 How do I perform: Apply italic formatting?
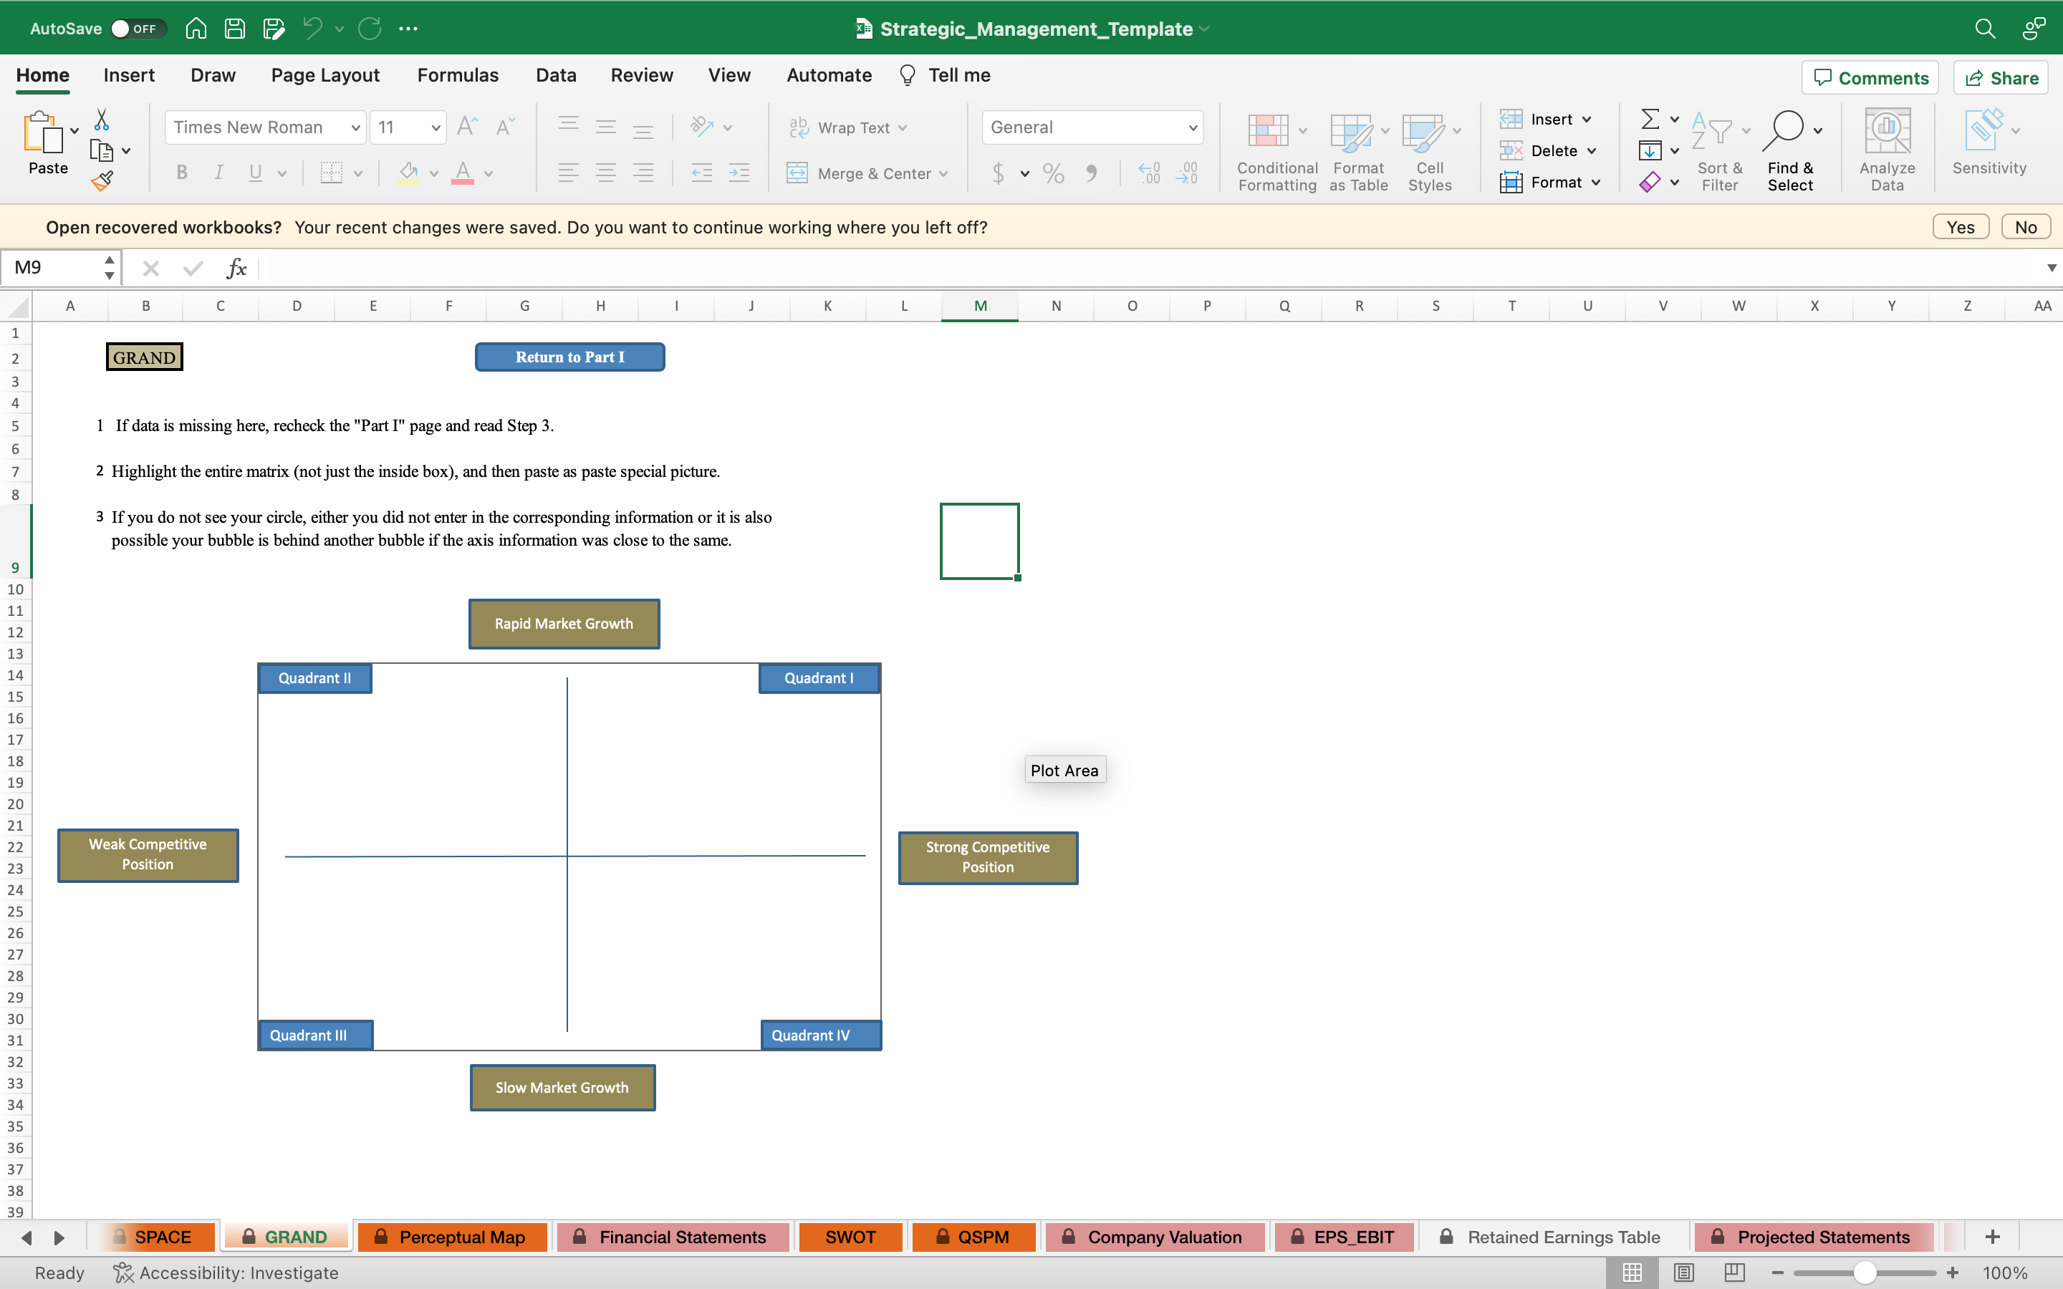pos(218,173)
